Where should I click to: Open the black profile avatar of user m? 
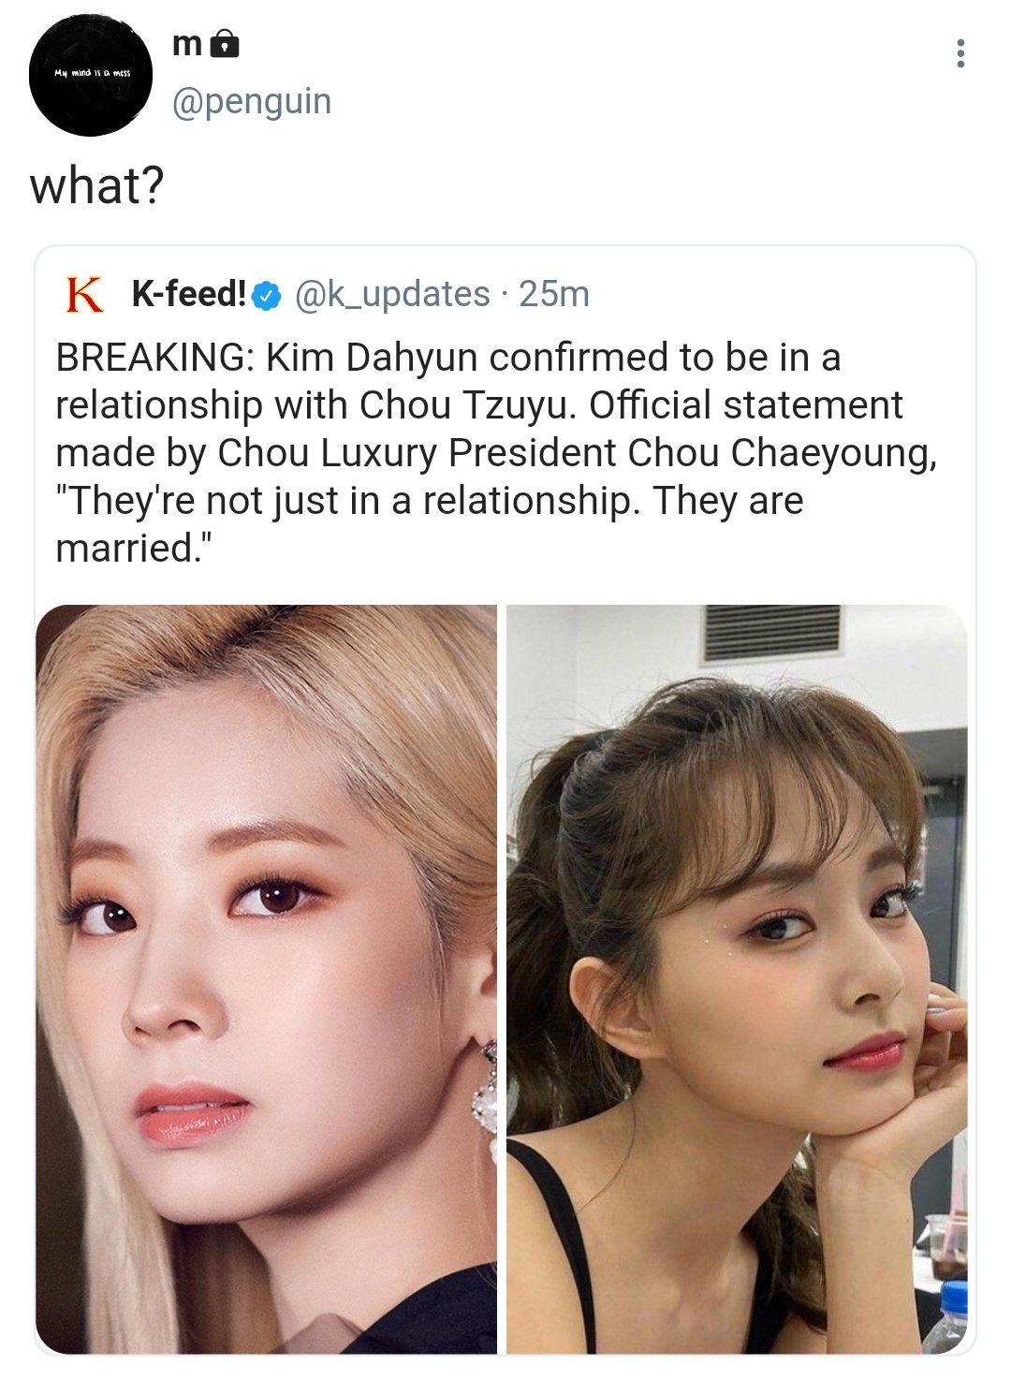tap(91, 75)
